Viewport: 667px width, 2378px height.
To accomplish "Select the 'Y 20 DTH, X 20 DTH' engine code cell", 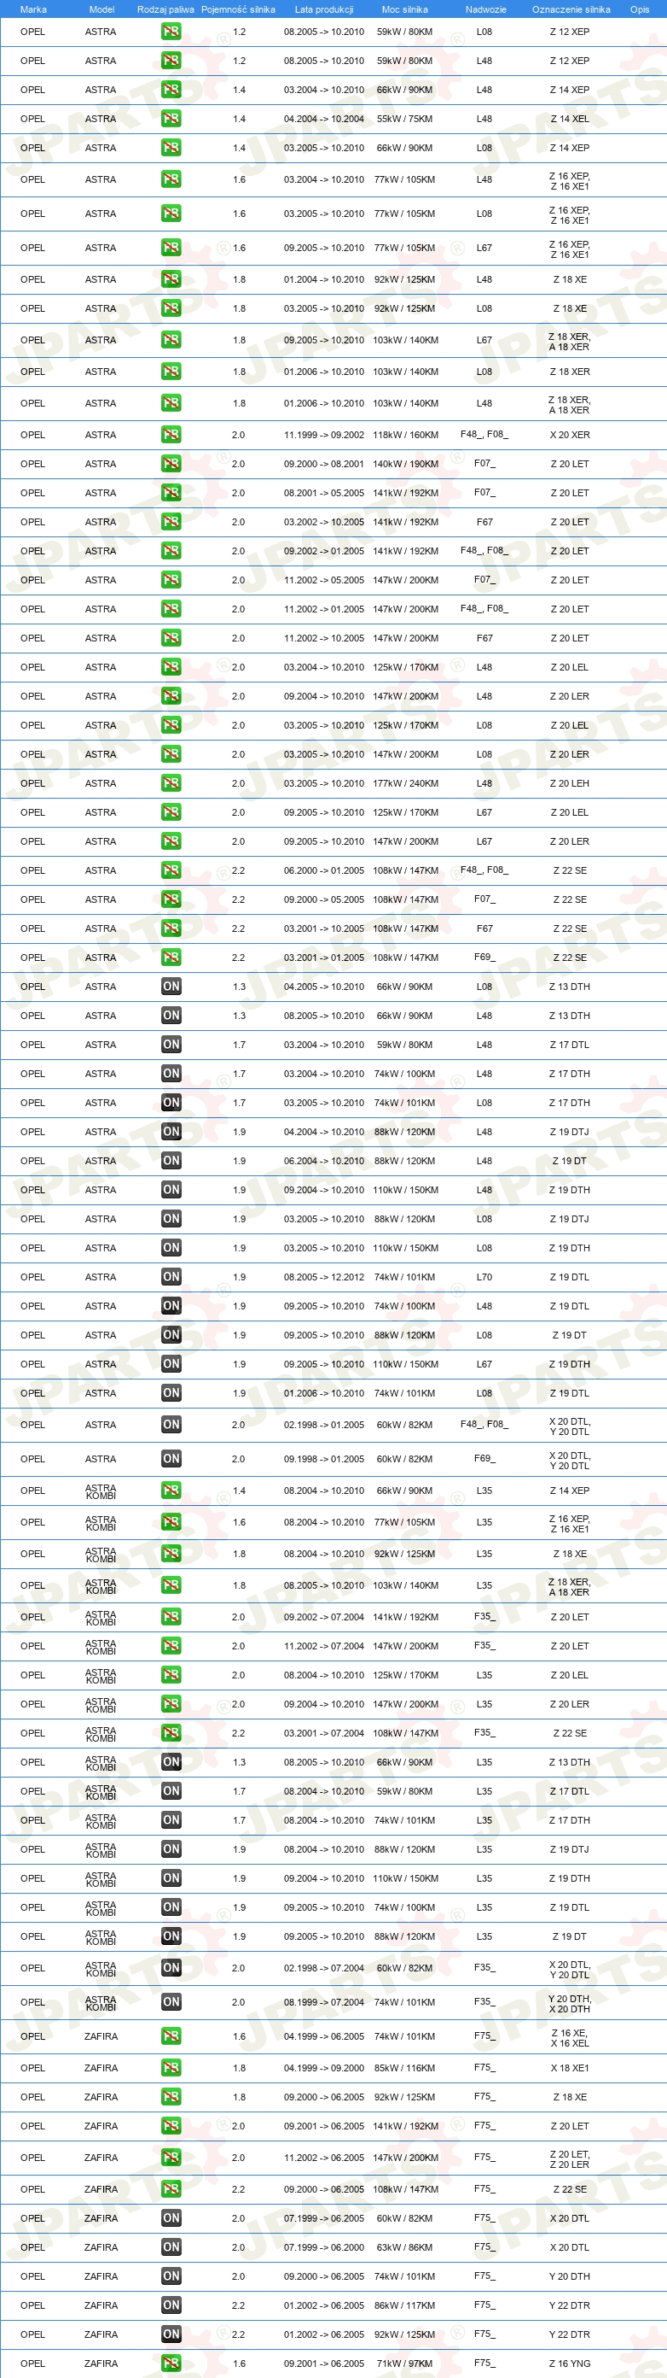I will [x=570, y=2003].
